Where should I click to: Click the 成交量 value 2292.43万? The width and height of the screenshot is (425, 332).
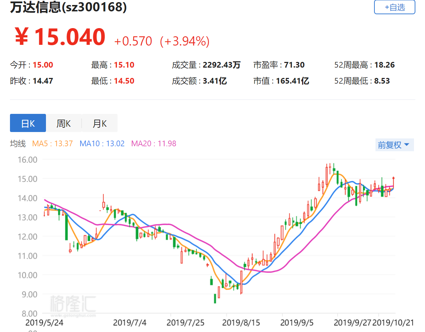coord(222,65)
